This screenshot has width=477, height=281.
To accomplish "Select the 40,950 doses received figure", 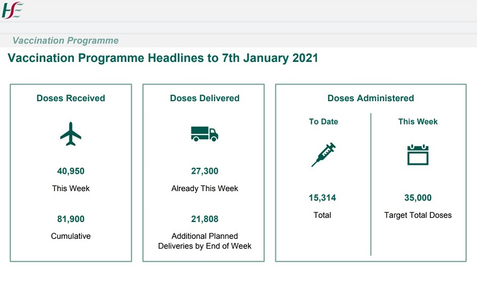I will click(x=70, y=171).
